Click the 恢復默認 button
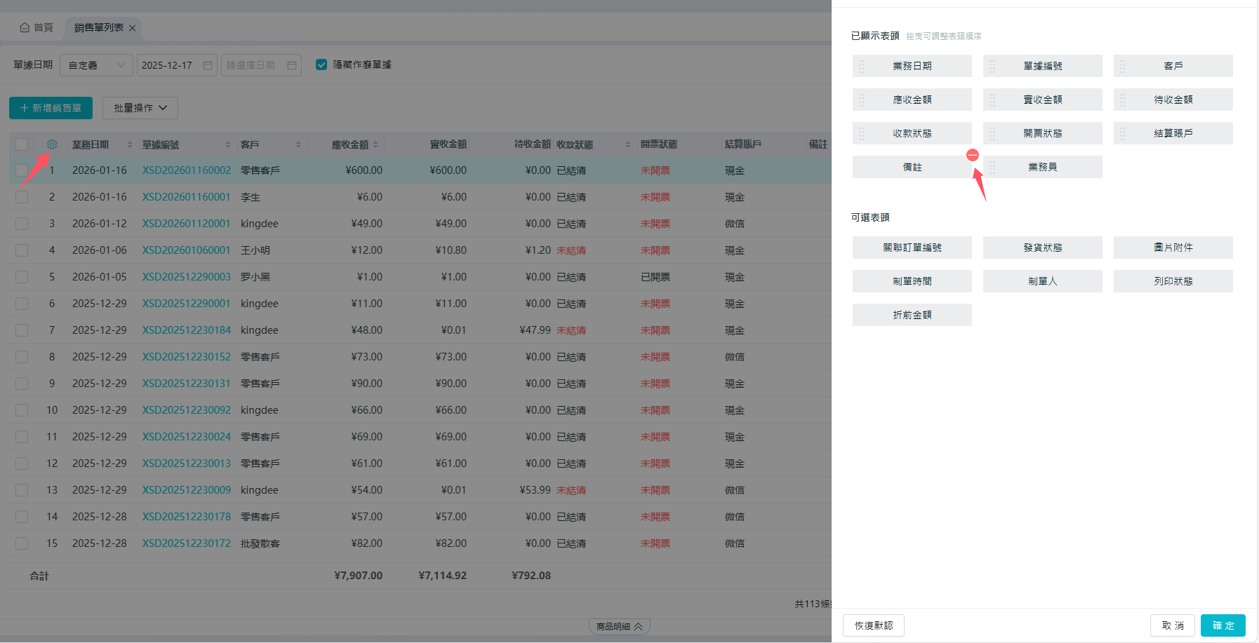Viewport: 1259px width, 643px height. [873, 625]
